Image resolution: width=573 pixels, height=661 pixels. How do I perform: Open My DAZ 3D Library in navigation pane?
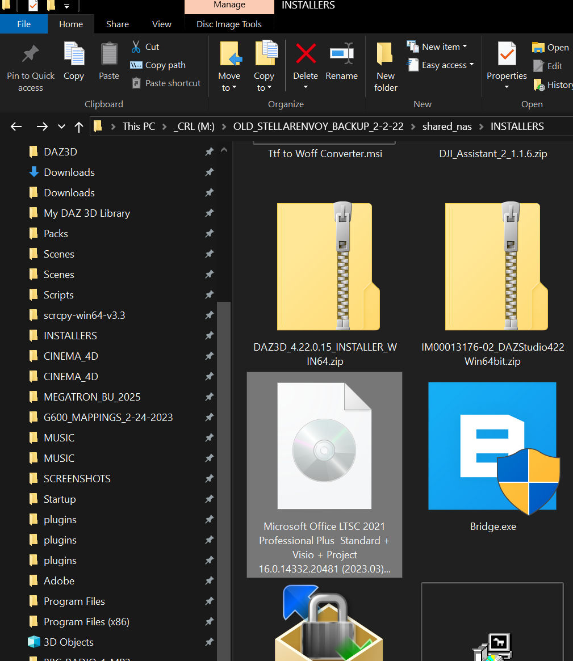point(86,213)
